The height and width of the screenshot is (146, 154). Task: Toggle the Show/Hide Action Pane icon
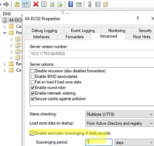79,4
